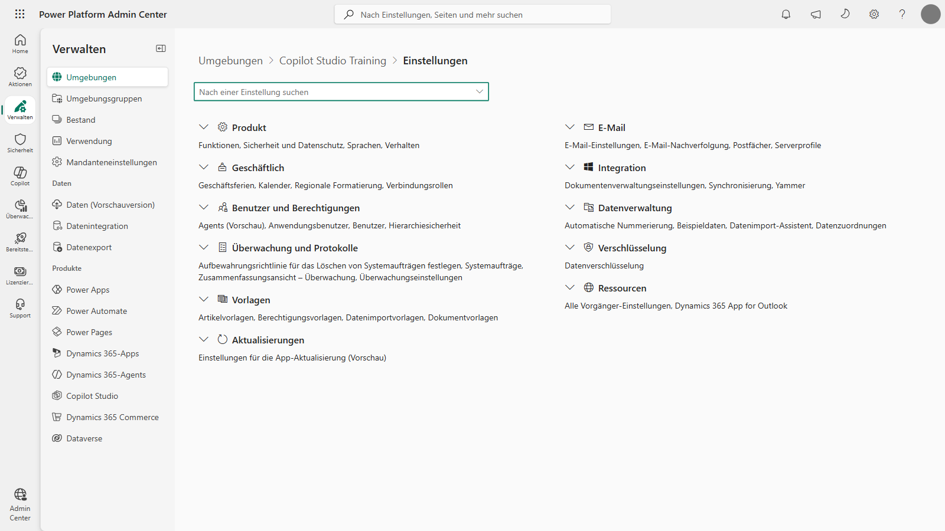Open Anwendungsbenutzer link

coord(308,225)
